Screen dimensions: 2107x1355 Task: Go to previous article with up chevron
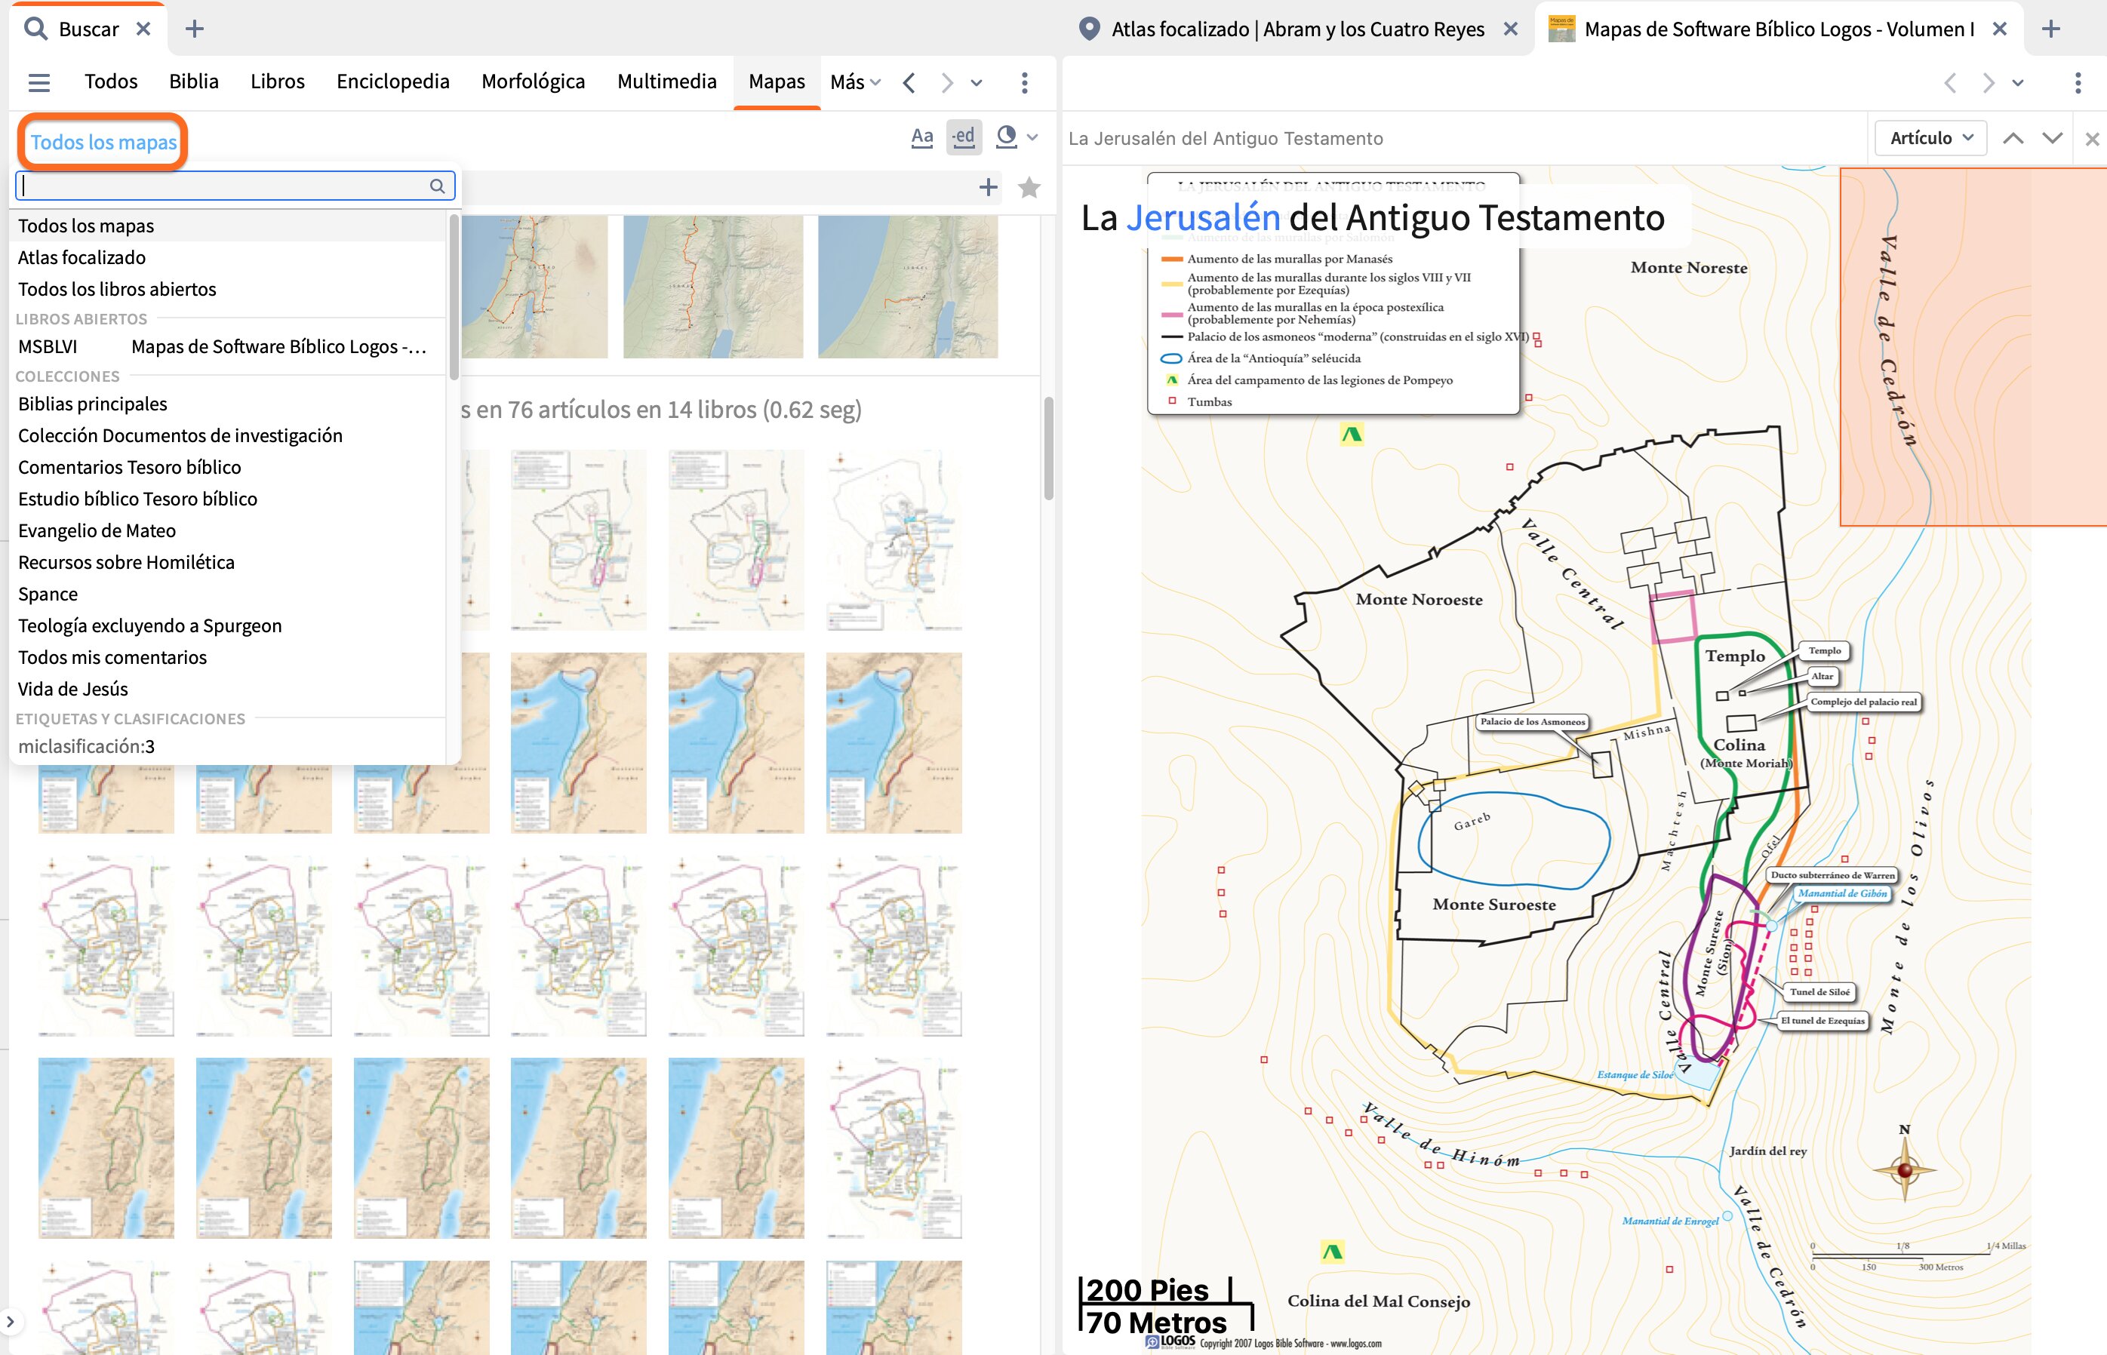point(2013,138)
